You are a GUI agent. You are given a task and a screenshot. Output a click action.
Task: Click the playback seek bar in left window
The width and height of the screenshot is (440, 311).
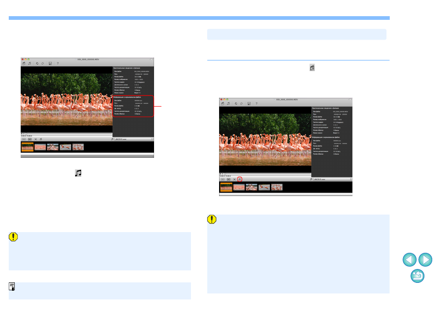(x=69, y=134)
